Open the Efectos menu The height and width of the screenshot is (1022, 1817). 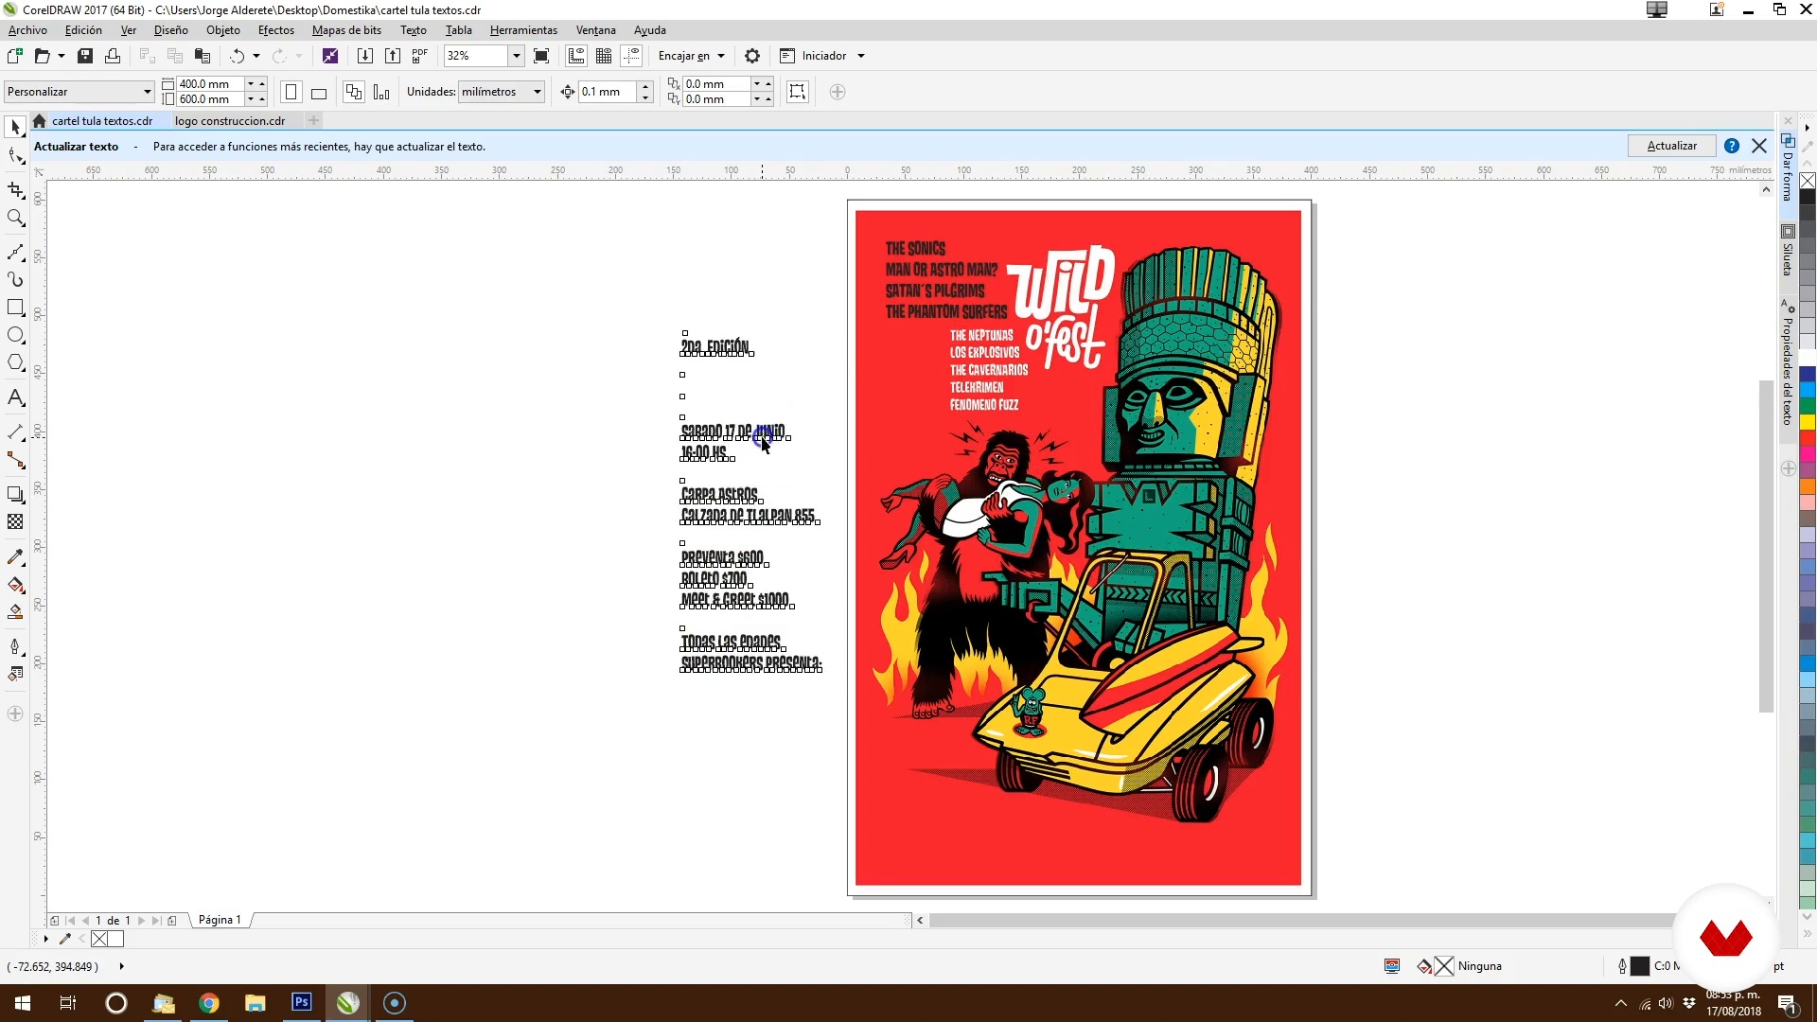click(276, 30)
